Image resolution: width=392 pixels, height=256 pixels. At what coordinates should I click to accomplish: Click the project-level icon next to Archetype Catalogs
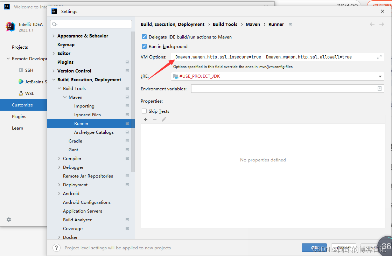click(127, 132)
